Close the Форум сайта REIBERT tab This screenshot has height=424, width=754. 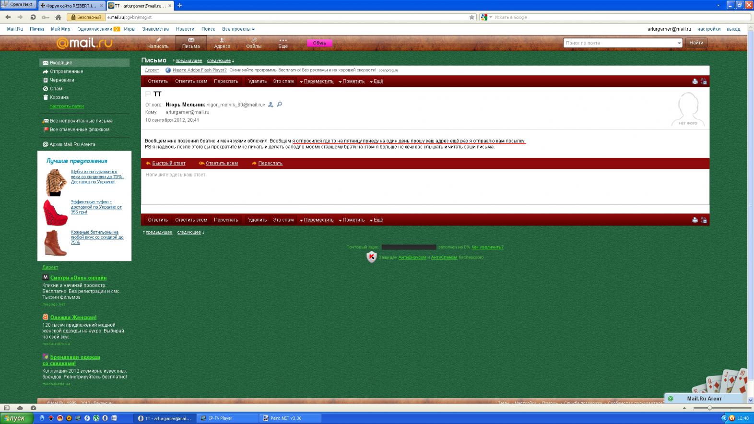[101, 6]
